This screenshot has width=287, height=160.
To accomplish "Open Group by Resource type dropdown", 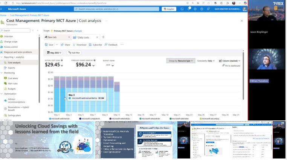I will pyautogui.click(x=180, y=61).
